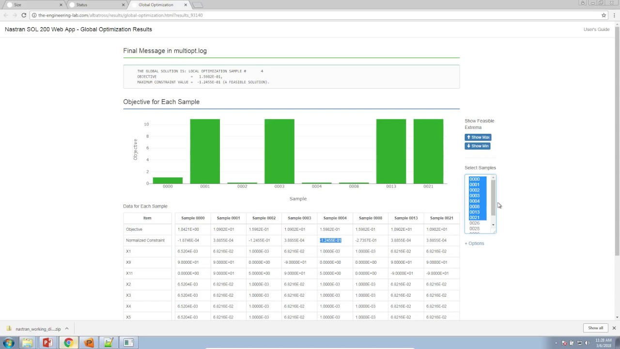Open the Chrome three-dot menu
Viewport: 620px width, 349px height.
click(614, 15)
